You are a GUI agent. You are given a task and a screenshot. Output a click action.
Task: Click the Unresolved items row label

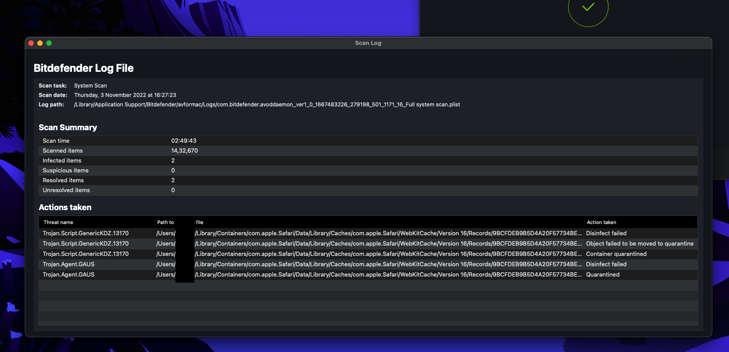pyautogui.click(x=66, y=190)
